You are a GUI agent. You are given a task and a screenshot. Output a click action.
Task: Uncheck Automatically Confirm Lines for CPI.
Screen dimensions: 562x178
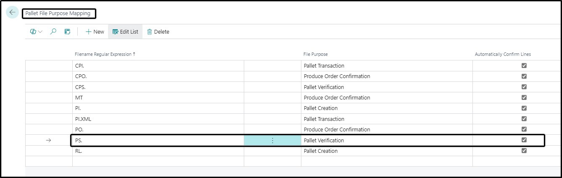pyautogui.click(x=524, y=65)
